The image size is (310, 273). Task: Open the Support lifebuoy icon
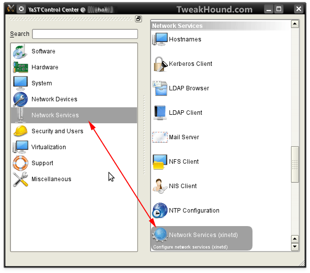click(x=20, y=163)
